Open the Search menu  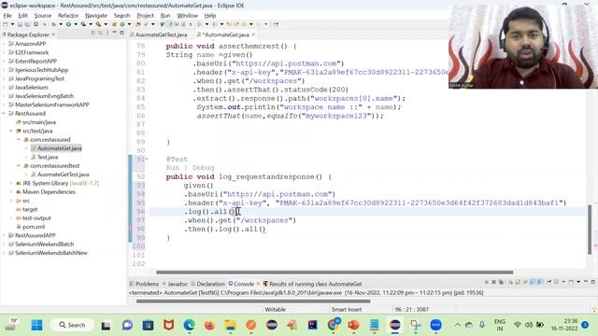point(122,16)
